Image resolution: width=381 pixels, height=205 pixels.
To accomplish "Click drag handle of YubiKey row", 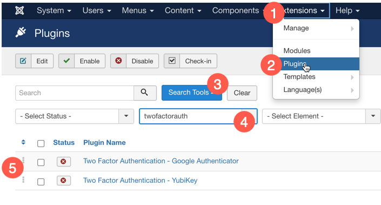I will [23, 180].
